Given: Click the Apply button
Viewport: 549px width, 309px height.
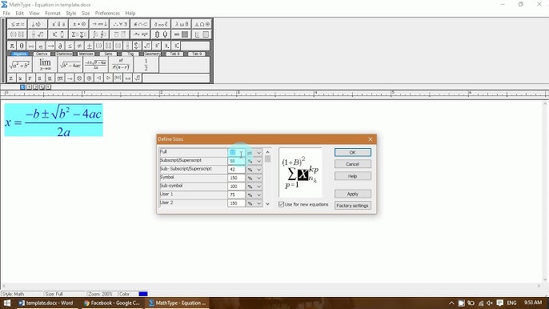Looking at the screenshot, I should coord(353,194).
